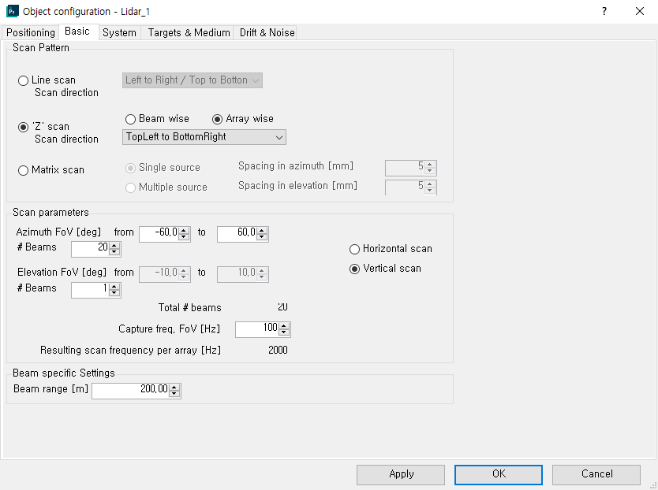Switch to Drift & Noise tab

click(x=267, y=33)
